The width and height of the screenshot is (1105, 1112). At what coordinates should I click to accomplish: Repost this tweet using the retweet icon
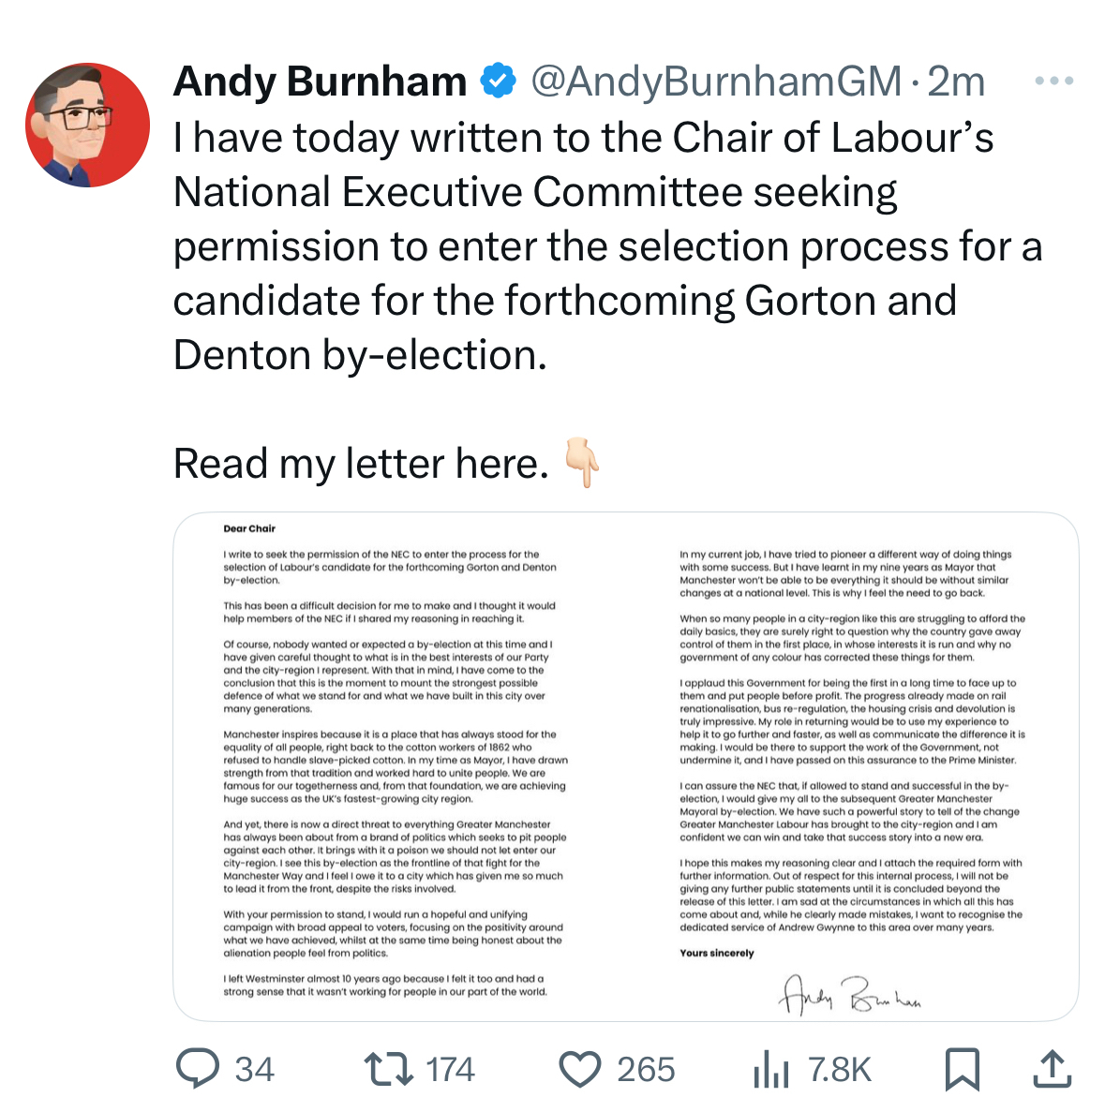click(x=388, y=1069)
